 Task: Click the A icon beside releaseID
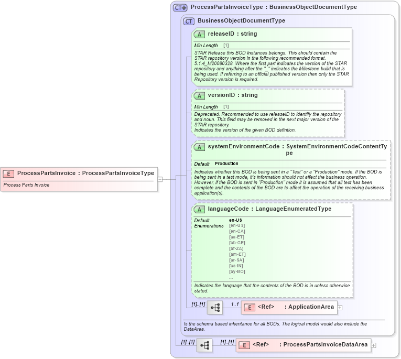(199, 34)
